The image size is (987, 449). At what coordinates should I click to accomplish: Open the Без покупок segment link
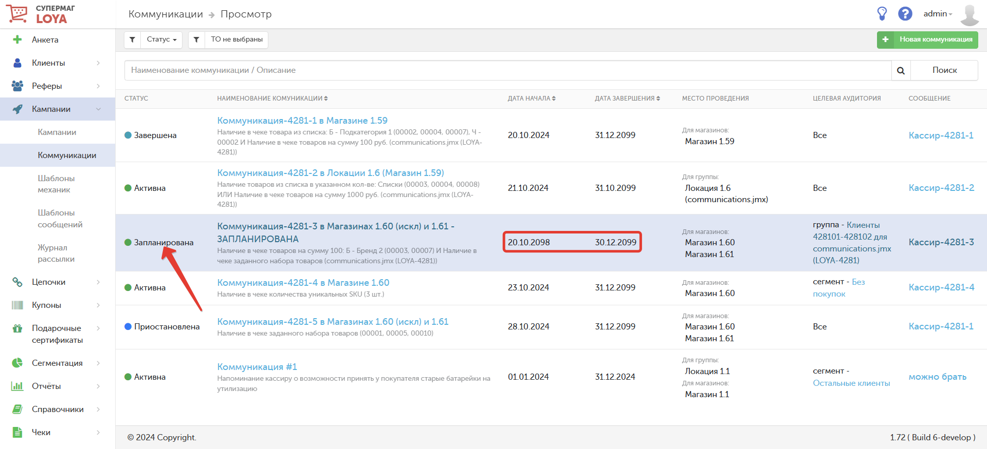click(838, 288)
